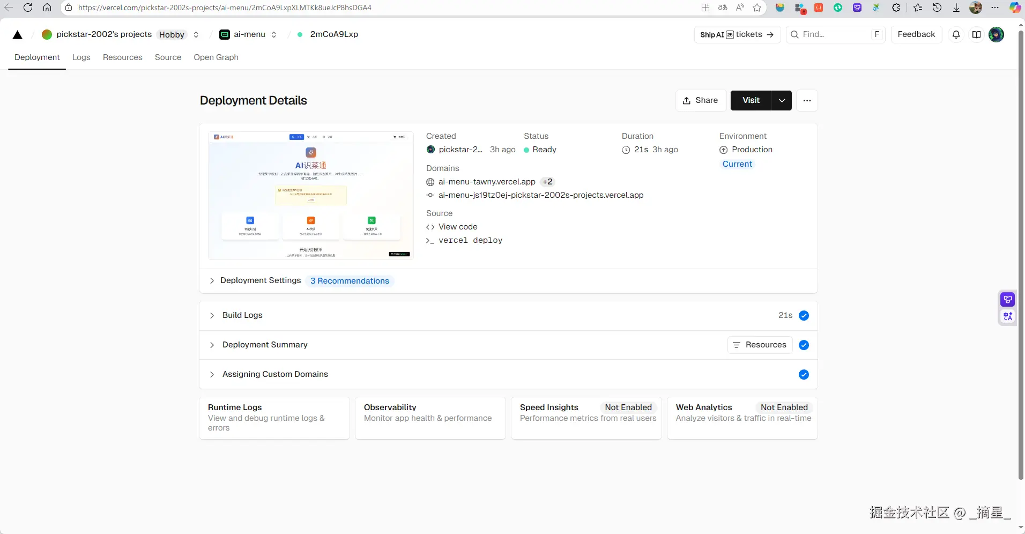The image size is (1025, 534).
Task: Click the ai-menu project icon
Action: 225,34
